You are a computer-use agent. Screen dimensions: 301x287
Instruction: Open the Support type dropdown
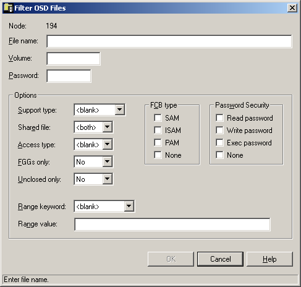(x=120, y=109)
